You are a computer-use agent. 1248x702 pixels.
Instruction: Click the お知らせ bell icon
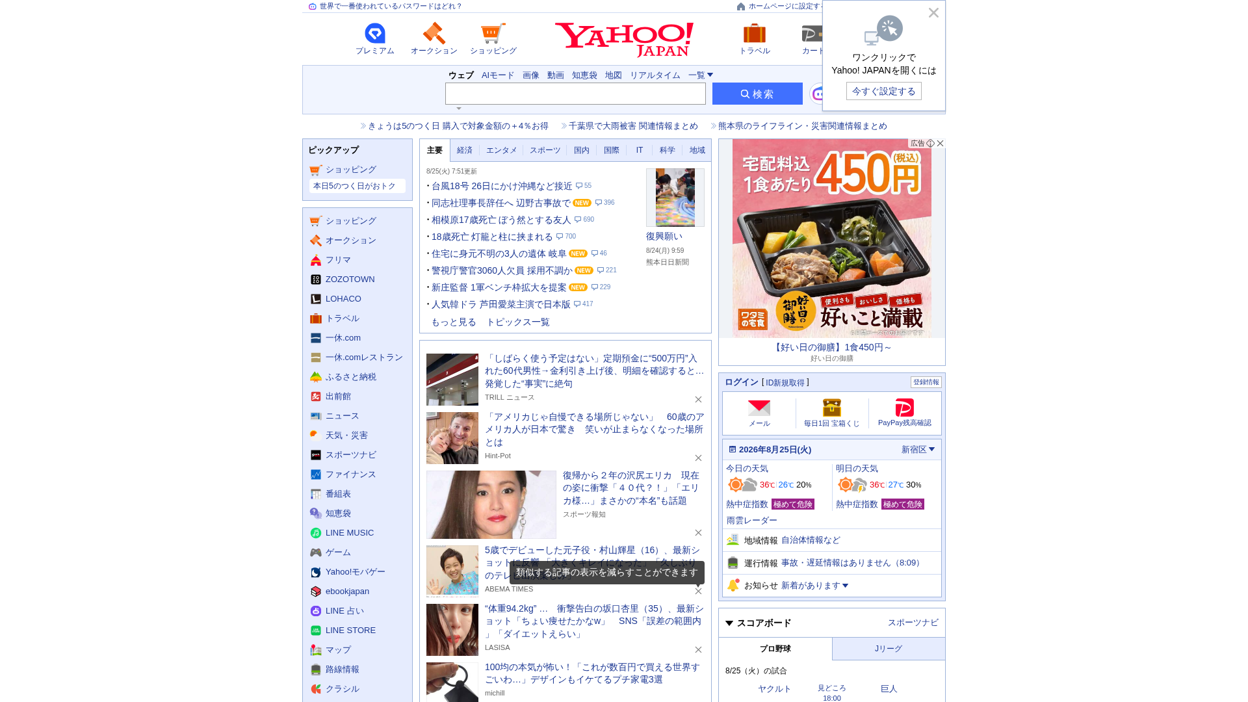click(733, 585)
